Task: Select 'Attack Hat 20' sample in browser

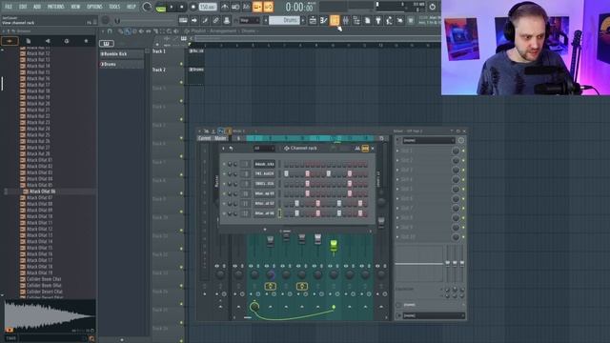Action: point(38,104)
